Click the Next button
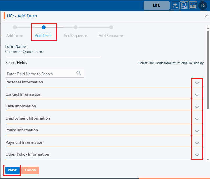The width and height of the screenshot is (210, 179). coord(12,170)
